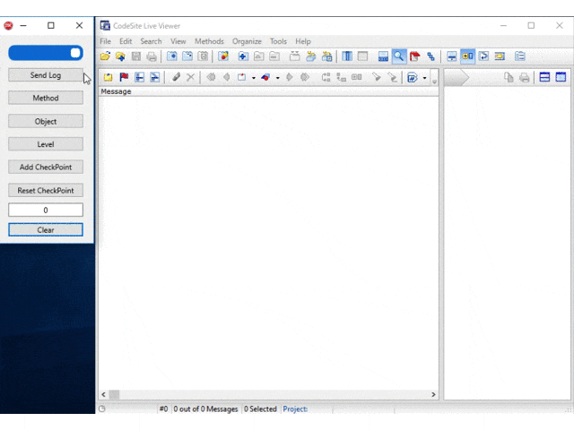Click the Add CheckPoint button
Viewport: 574px width, 430px height.
pos(46,167)
